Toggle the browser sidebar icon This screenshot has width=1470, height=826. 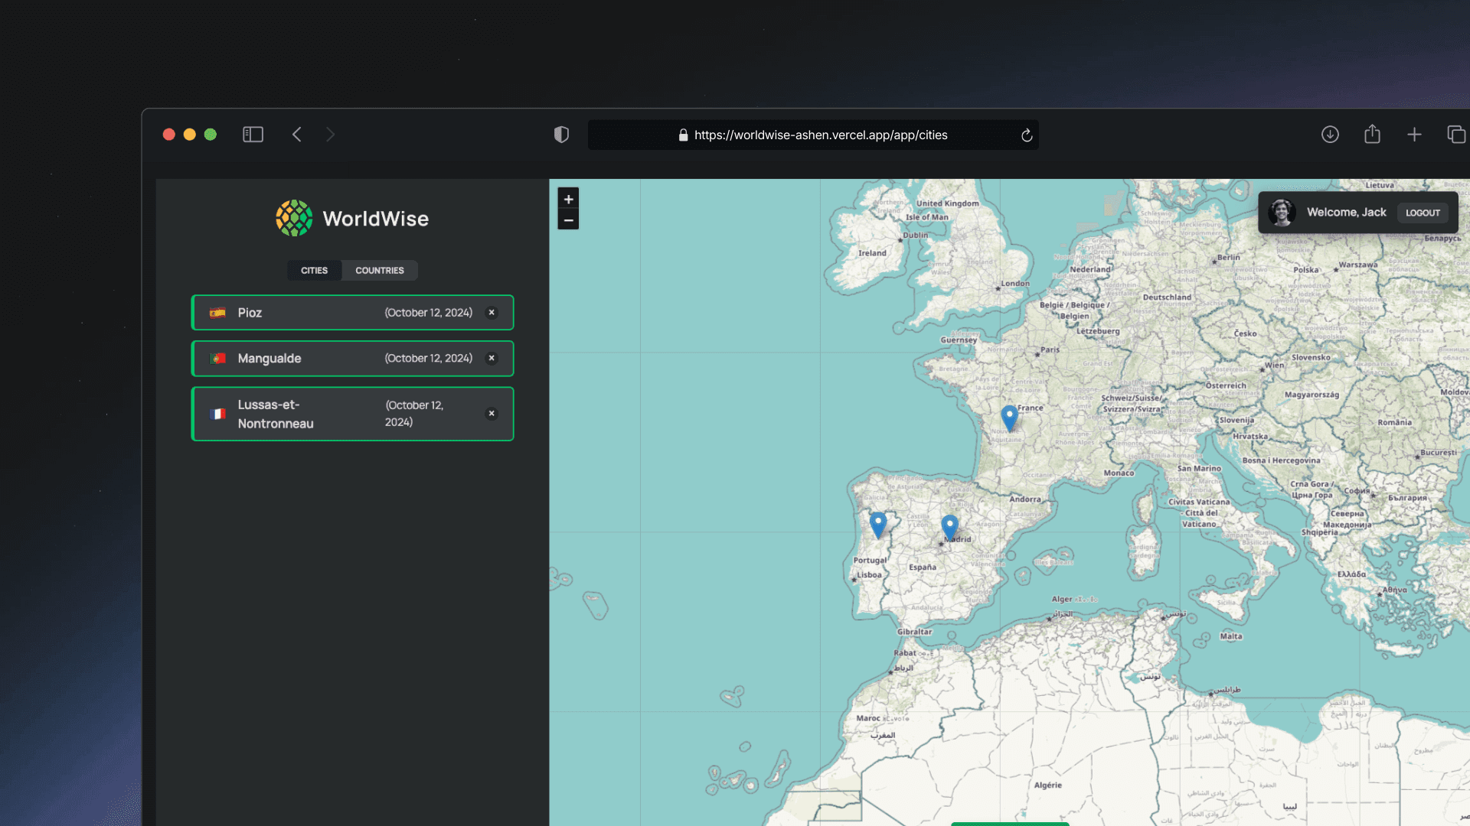point(253,135)
